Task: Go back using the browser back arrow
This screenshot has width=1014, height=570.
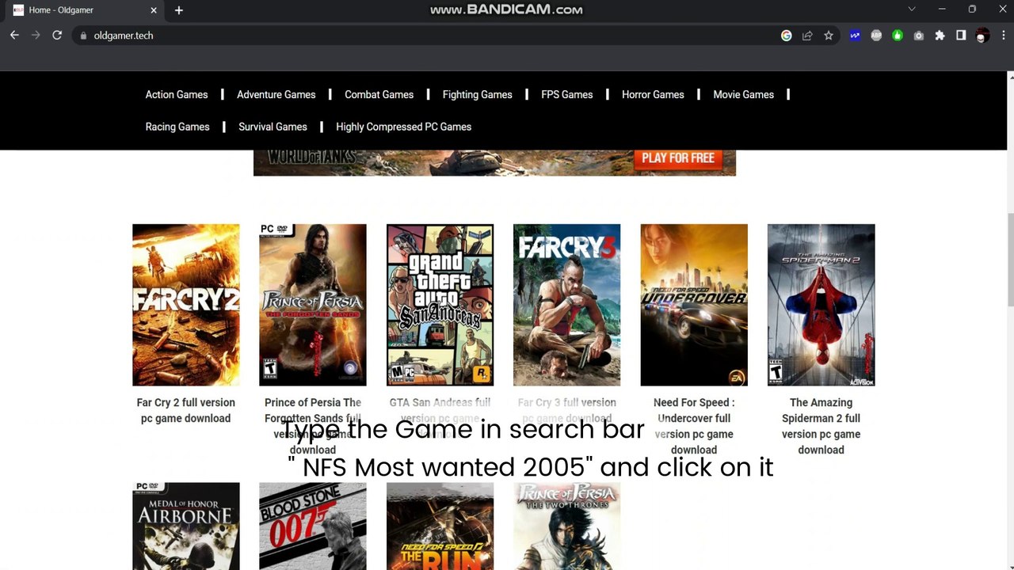Action: [14, 36]
